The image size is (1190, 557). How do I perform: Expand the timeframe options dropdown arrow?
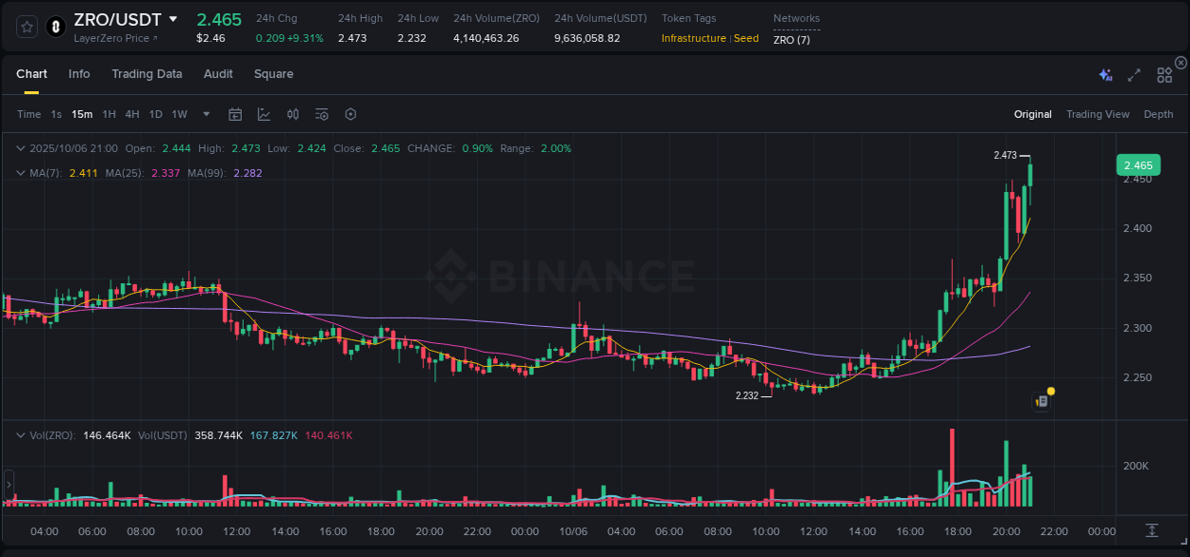click(x=206, y=114)
